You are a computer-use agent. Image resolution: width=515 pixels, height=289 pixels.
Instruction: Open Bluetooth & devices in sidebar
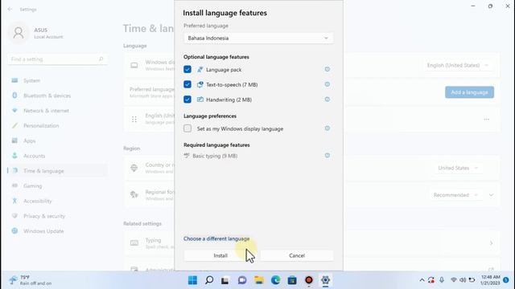pyautogui.click(x=57, y=96)
